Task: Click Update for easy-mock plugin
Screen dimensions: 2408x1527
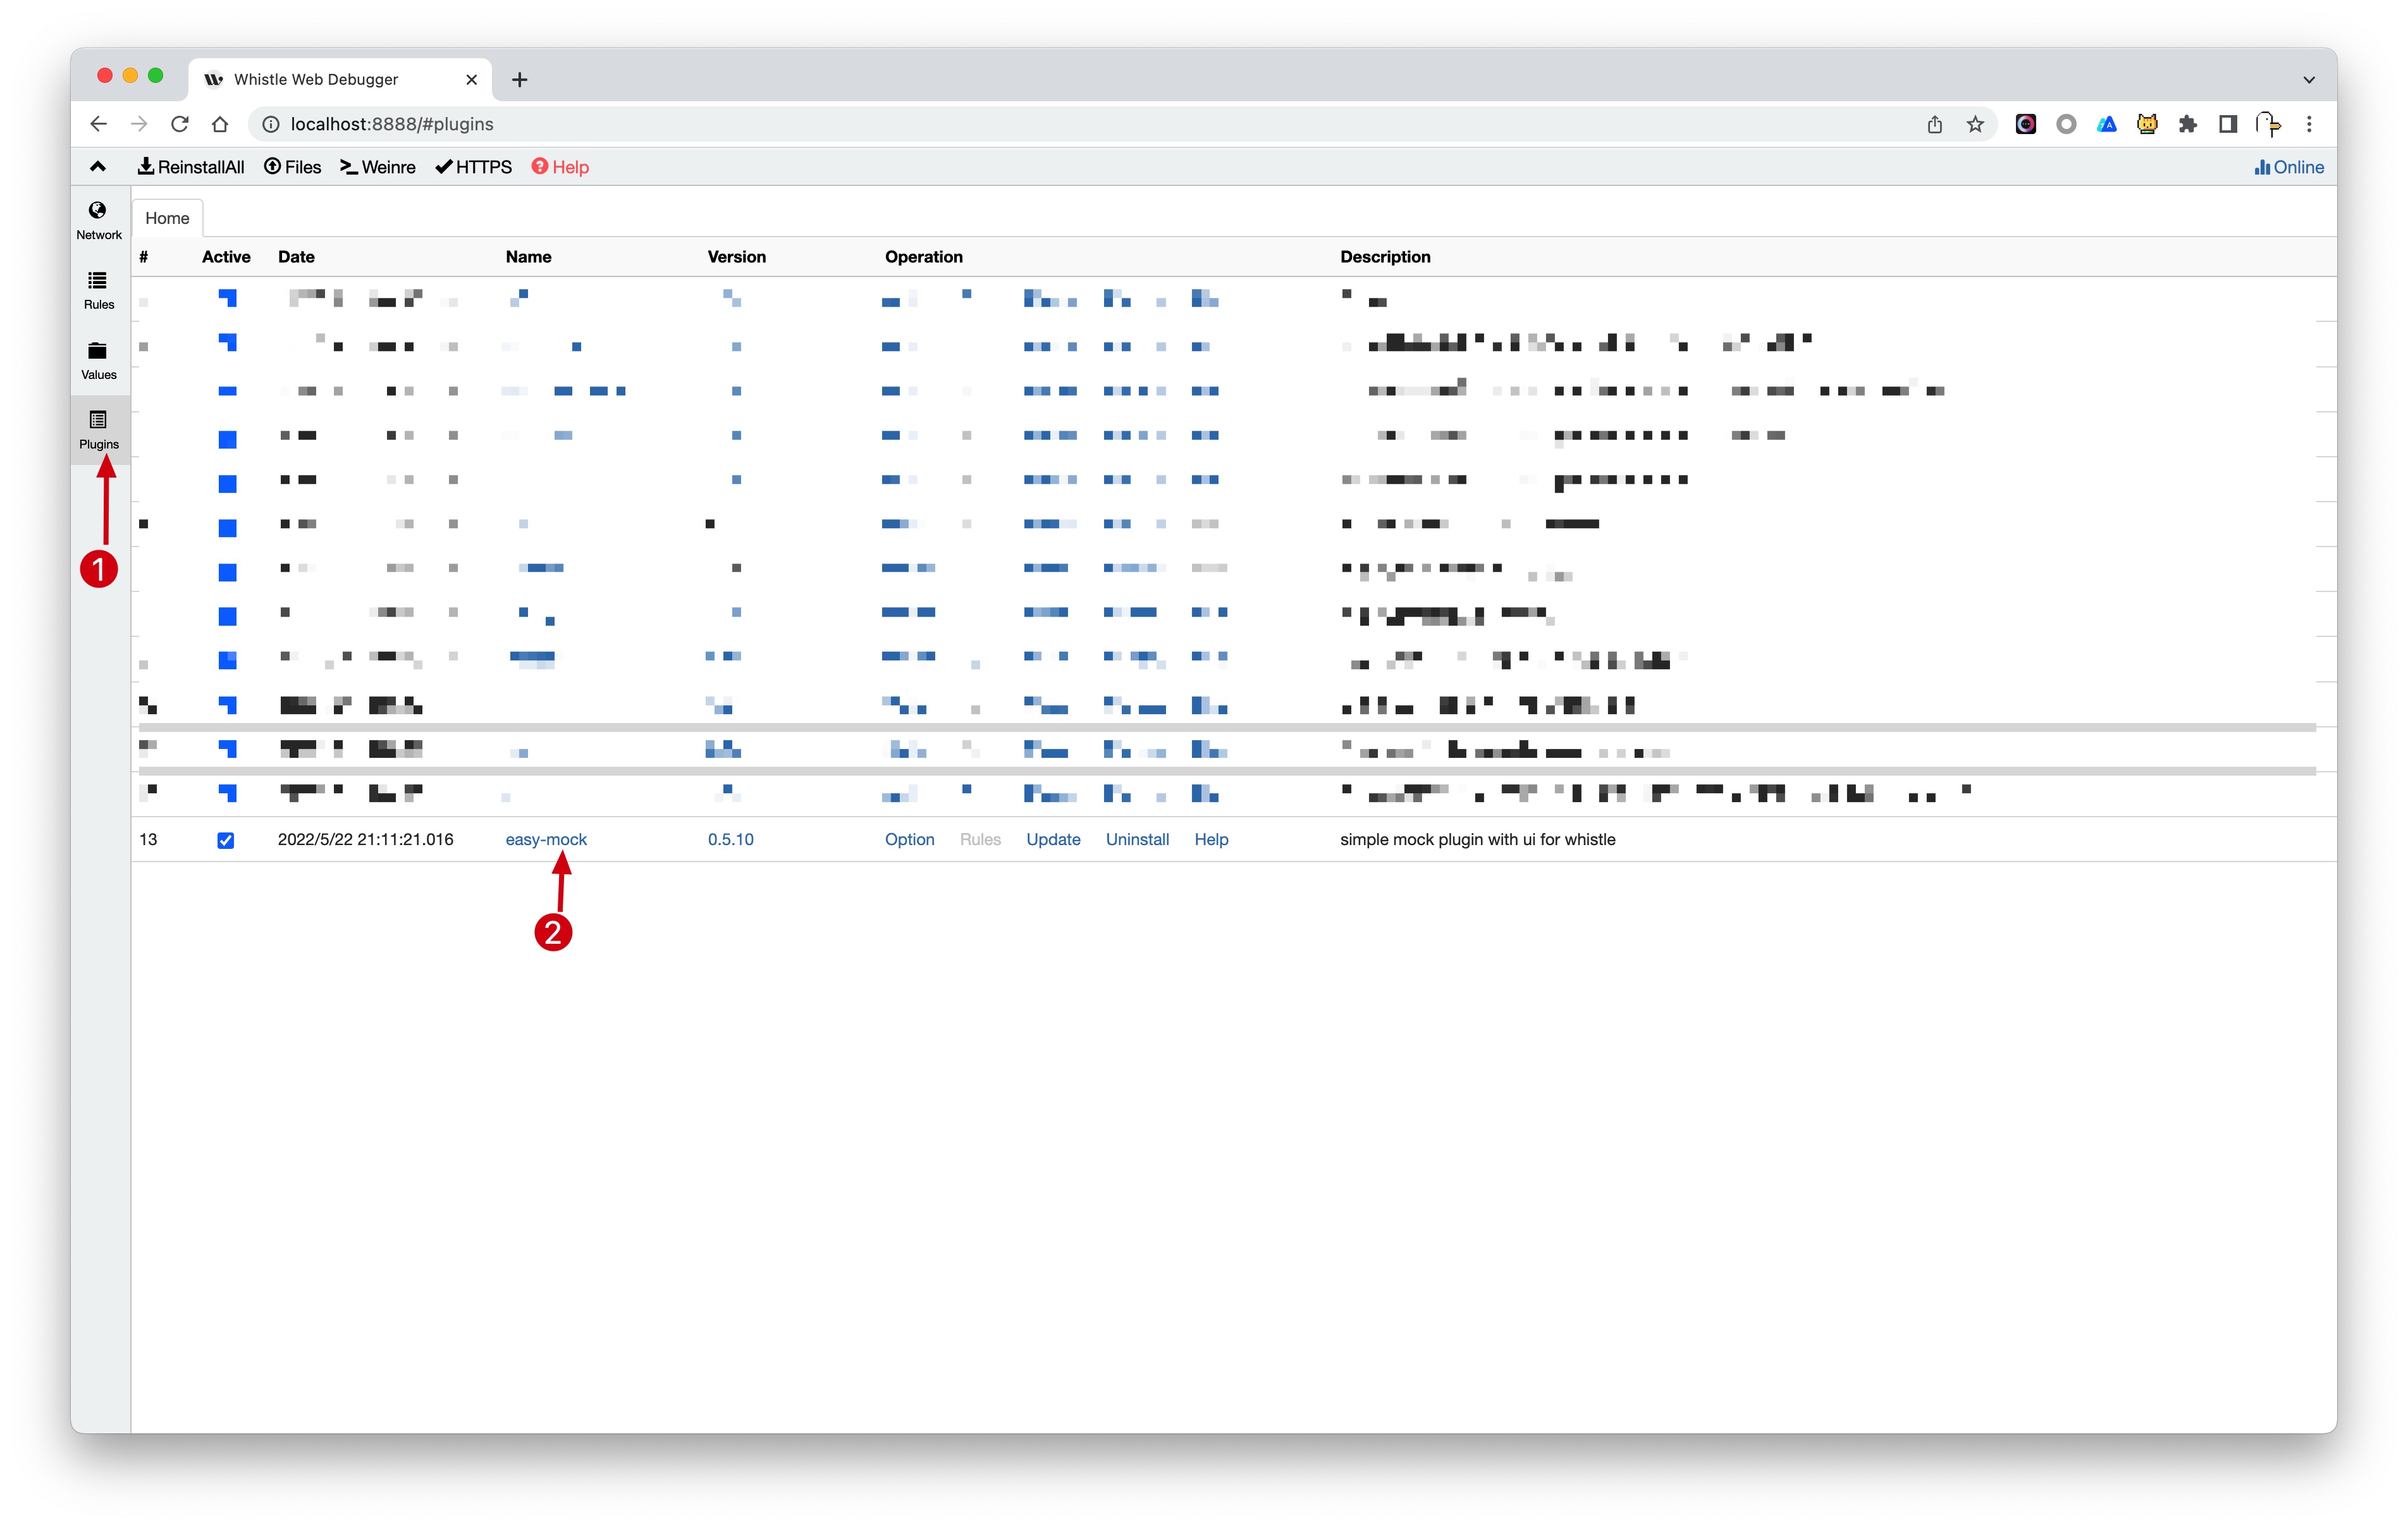Action: [1052, 839]
